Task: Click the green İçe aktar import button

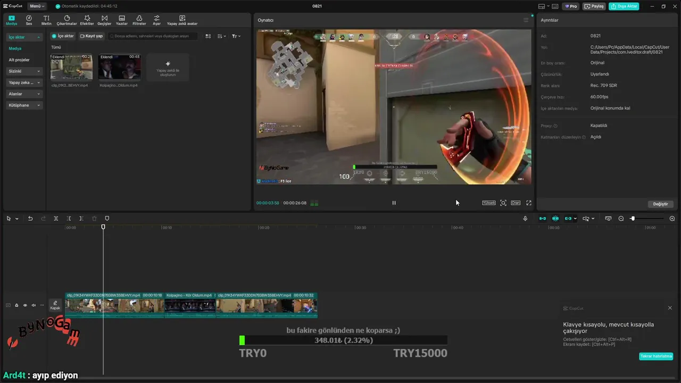Action: click(63, 36)
